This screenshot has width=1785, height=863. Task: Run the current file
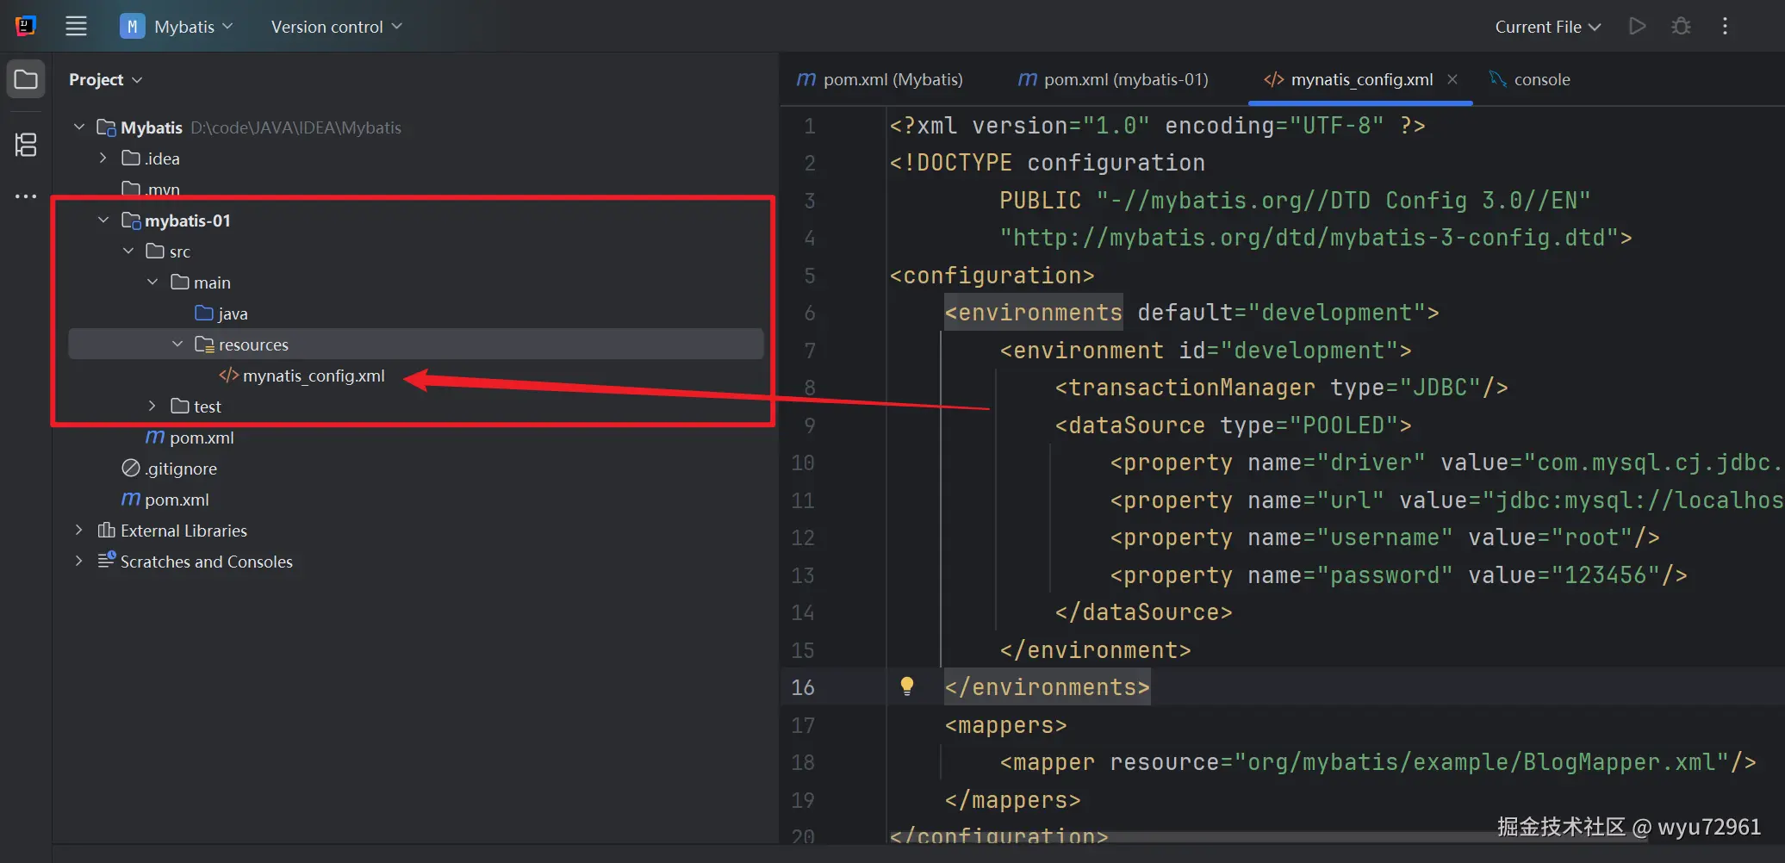pyautogui.click(x=1637, y=27)
